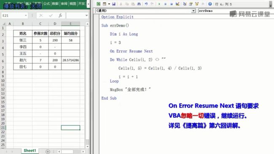Screen dimensions: 274x154
Task: Open the Properties Window icon
Action: (x=191, y=4)
